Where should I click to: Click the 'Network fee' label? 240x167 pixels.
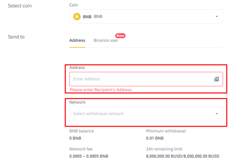[81, 149]
